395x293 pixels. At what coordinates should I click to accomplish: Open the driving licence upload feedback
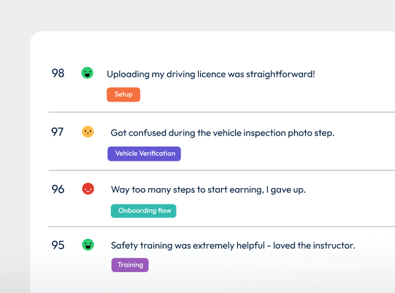point(211,74)
